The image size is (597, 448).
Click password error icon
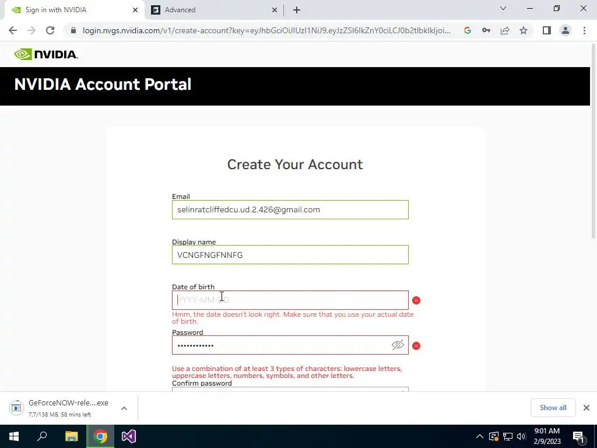[x=416, y=345]
